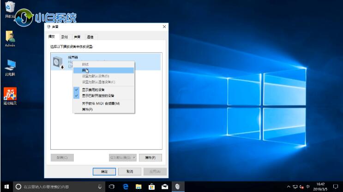Choose 属性(P) in the context menu
This screenshot has height=192, width=343.
pyautogui.click(x=104, y=109)
